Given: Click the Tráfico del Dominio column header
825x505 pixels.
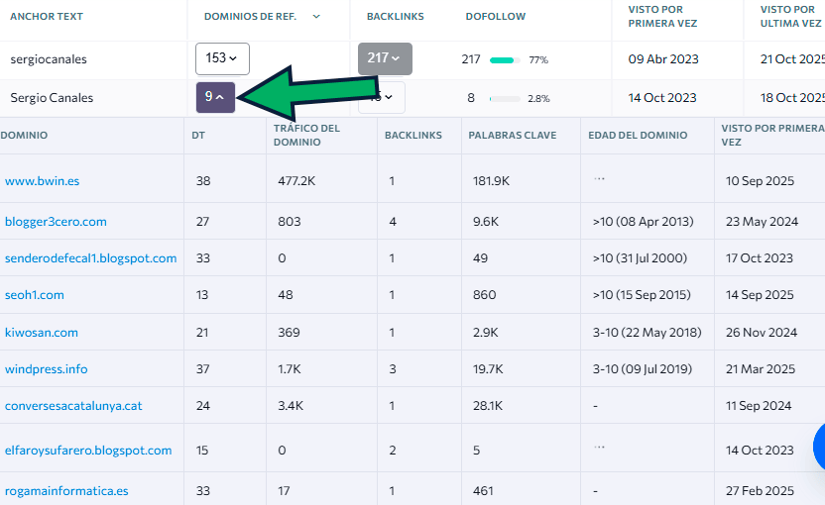Looking at the screenshot, I should [x=304, y=135].
